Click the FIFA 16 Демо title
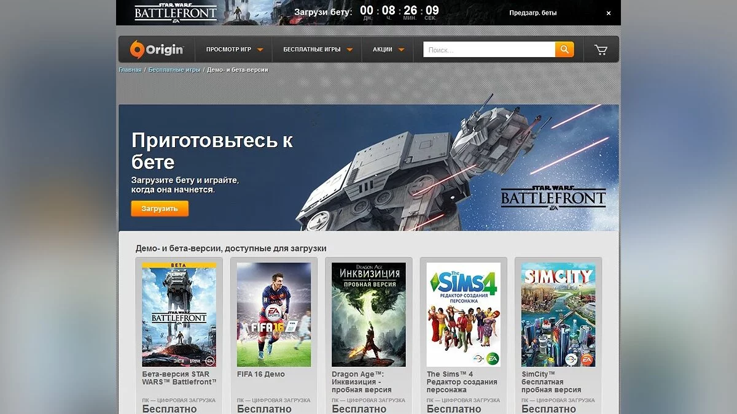Viewport: 737px width, 414px height. [x=261, y=374]
